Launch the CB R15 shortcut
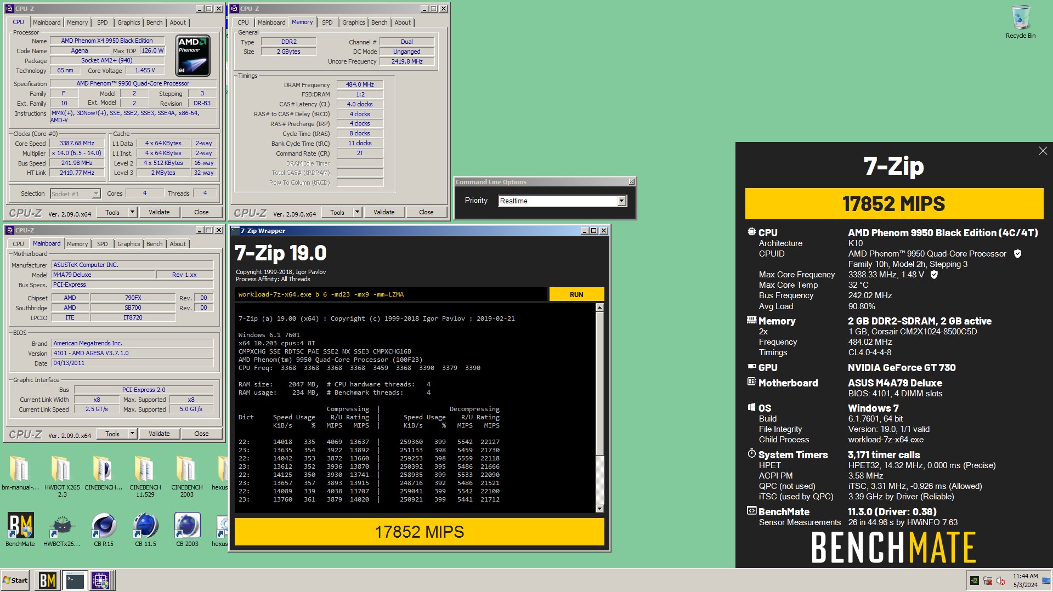1053x592 pixels. (104, 530)
